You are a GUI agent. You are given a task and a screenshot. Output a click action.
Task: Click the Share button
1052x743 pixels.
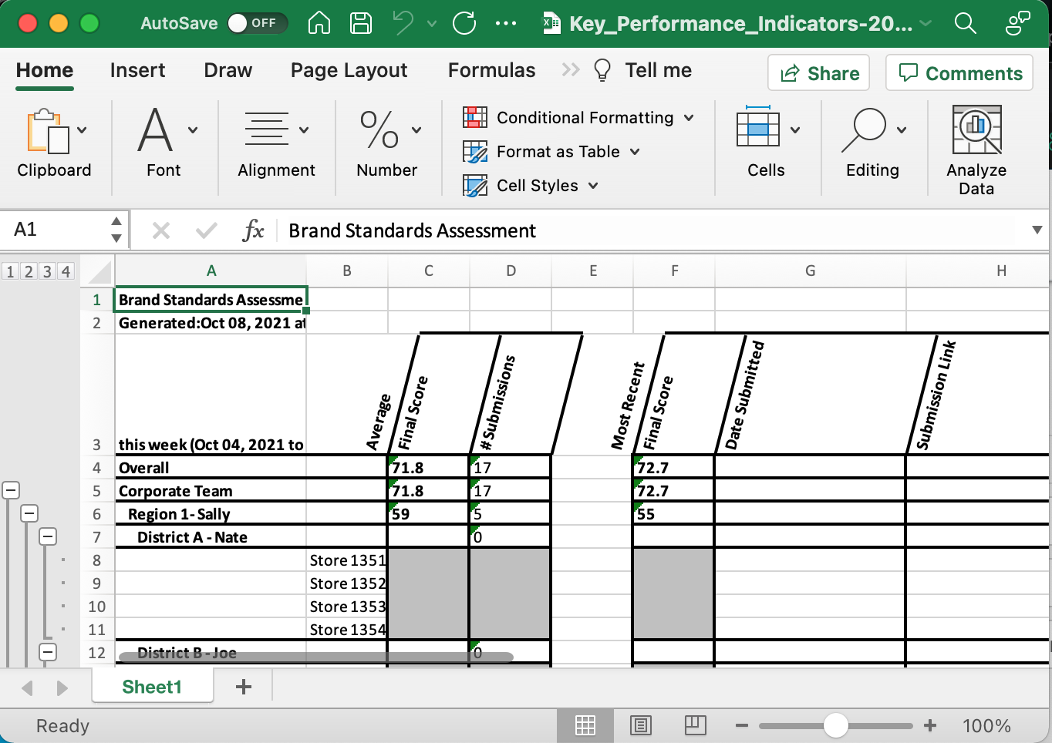pos(818,72)
